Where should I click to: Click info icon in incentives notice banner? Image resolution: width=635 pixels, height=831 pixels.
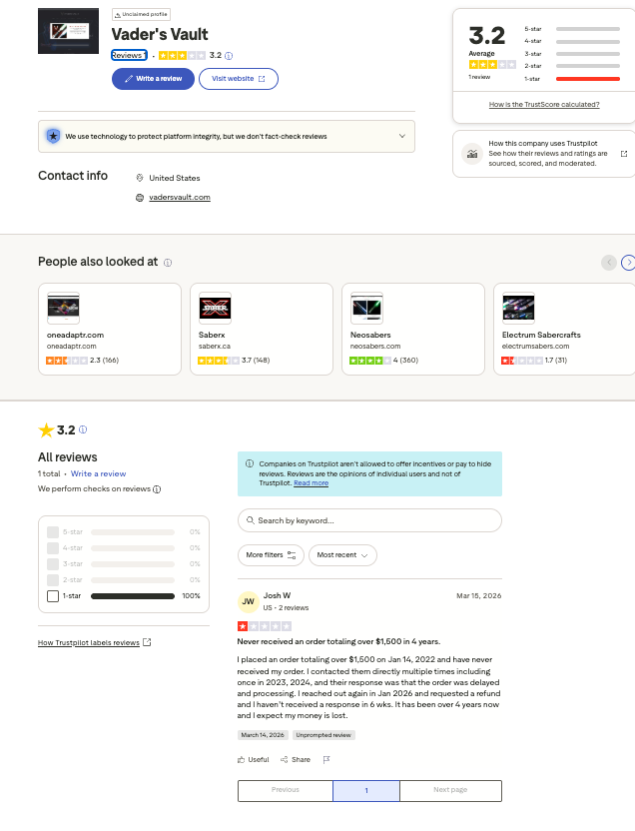(x=250, y=463)
